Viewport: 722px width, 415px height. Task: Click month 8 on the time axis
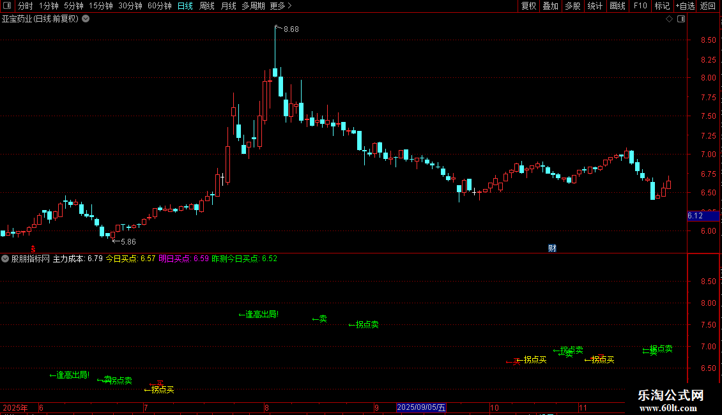(266, 407)
